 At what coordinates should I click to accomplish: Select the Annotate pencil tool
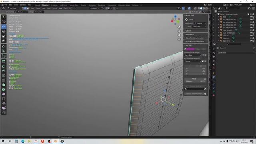point(4,46)
